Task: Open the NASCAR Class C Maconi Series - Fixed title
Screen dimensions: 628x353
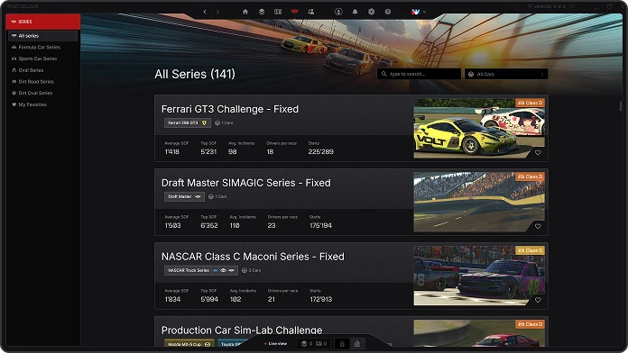Action: tap(253, 257)
